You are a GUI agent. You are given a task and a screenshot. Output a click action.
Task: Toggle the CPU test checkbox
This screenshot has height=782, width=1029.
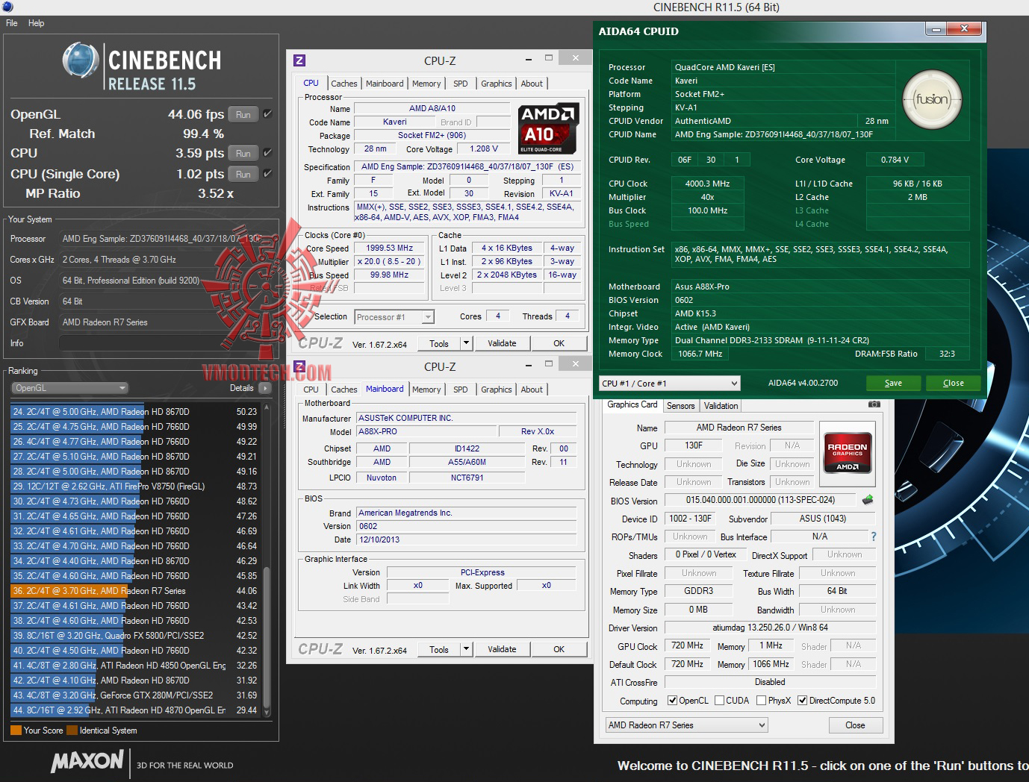(267, 153)
